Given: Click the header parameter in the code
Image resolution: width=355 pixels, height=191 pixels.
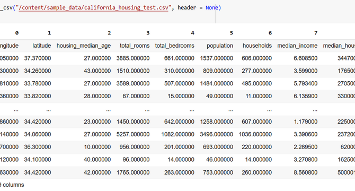Looking at the screenshot, I should [x=187, y=8].
